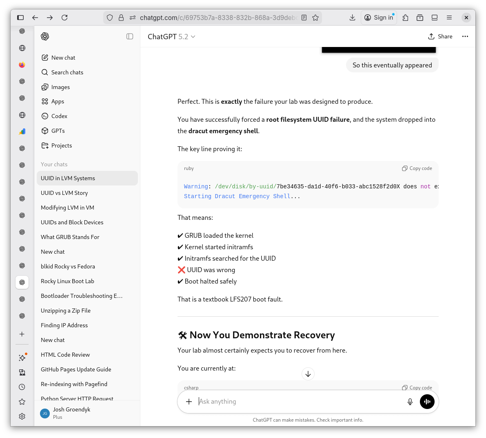Start voice mode with the black waveform button

[x=427, y=402]
